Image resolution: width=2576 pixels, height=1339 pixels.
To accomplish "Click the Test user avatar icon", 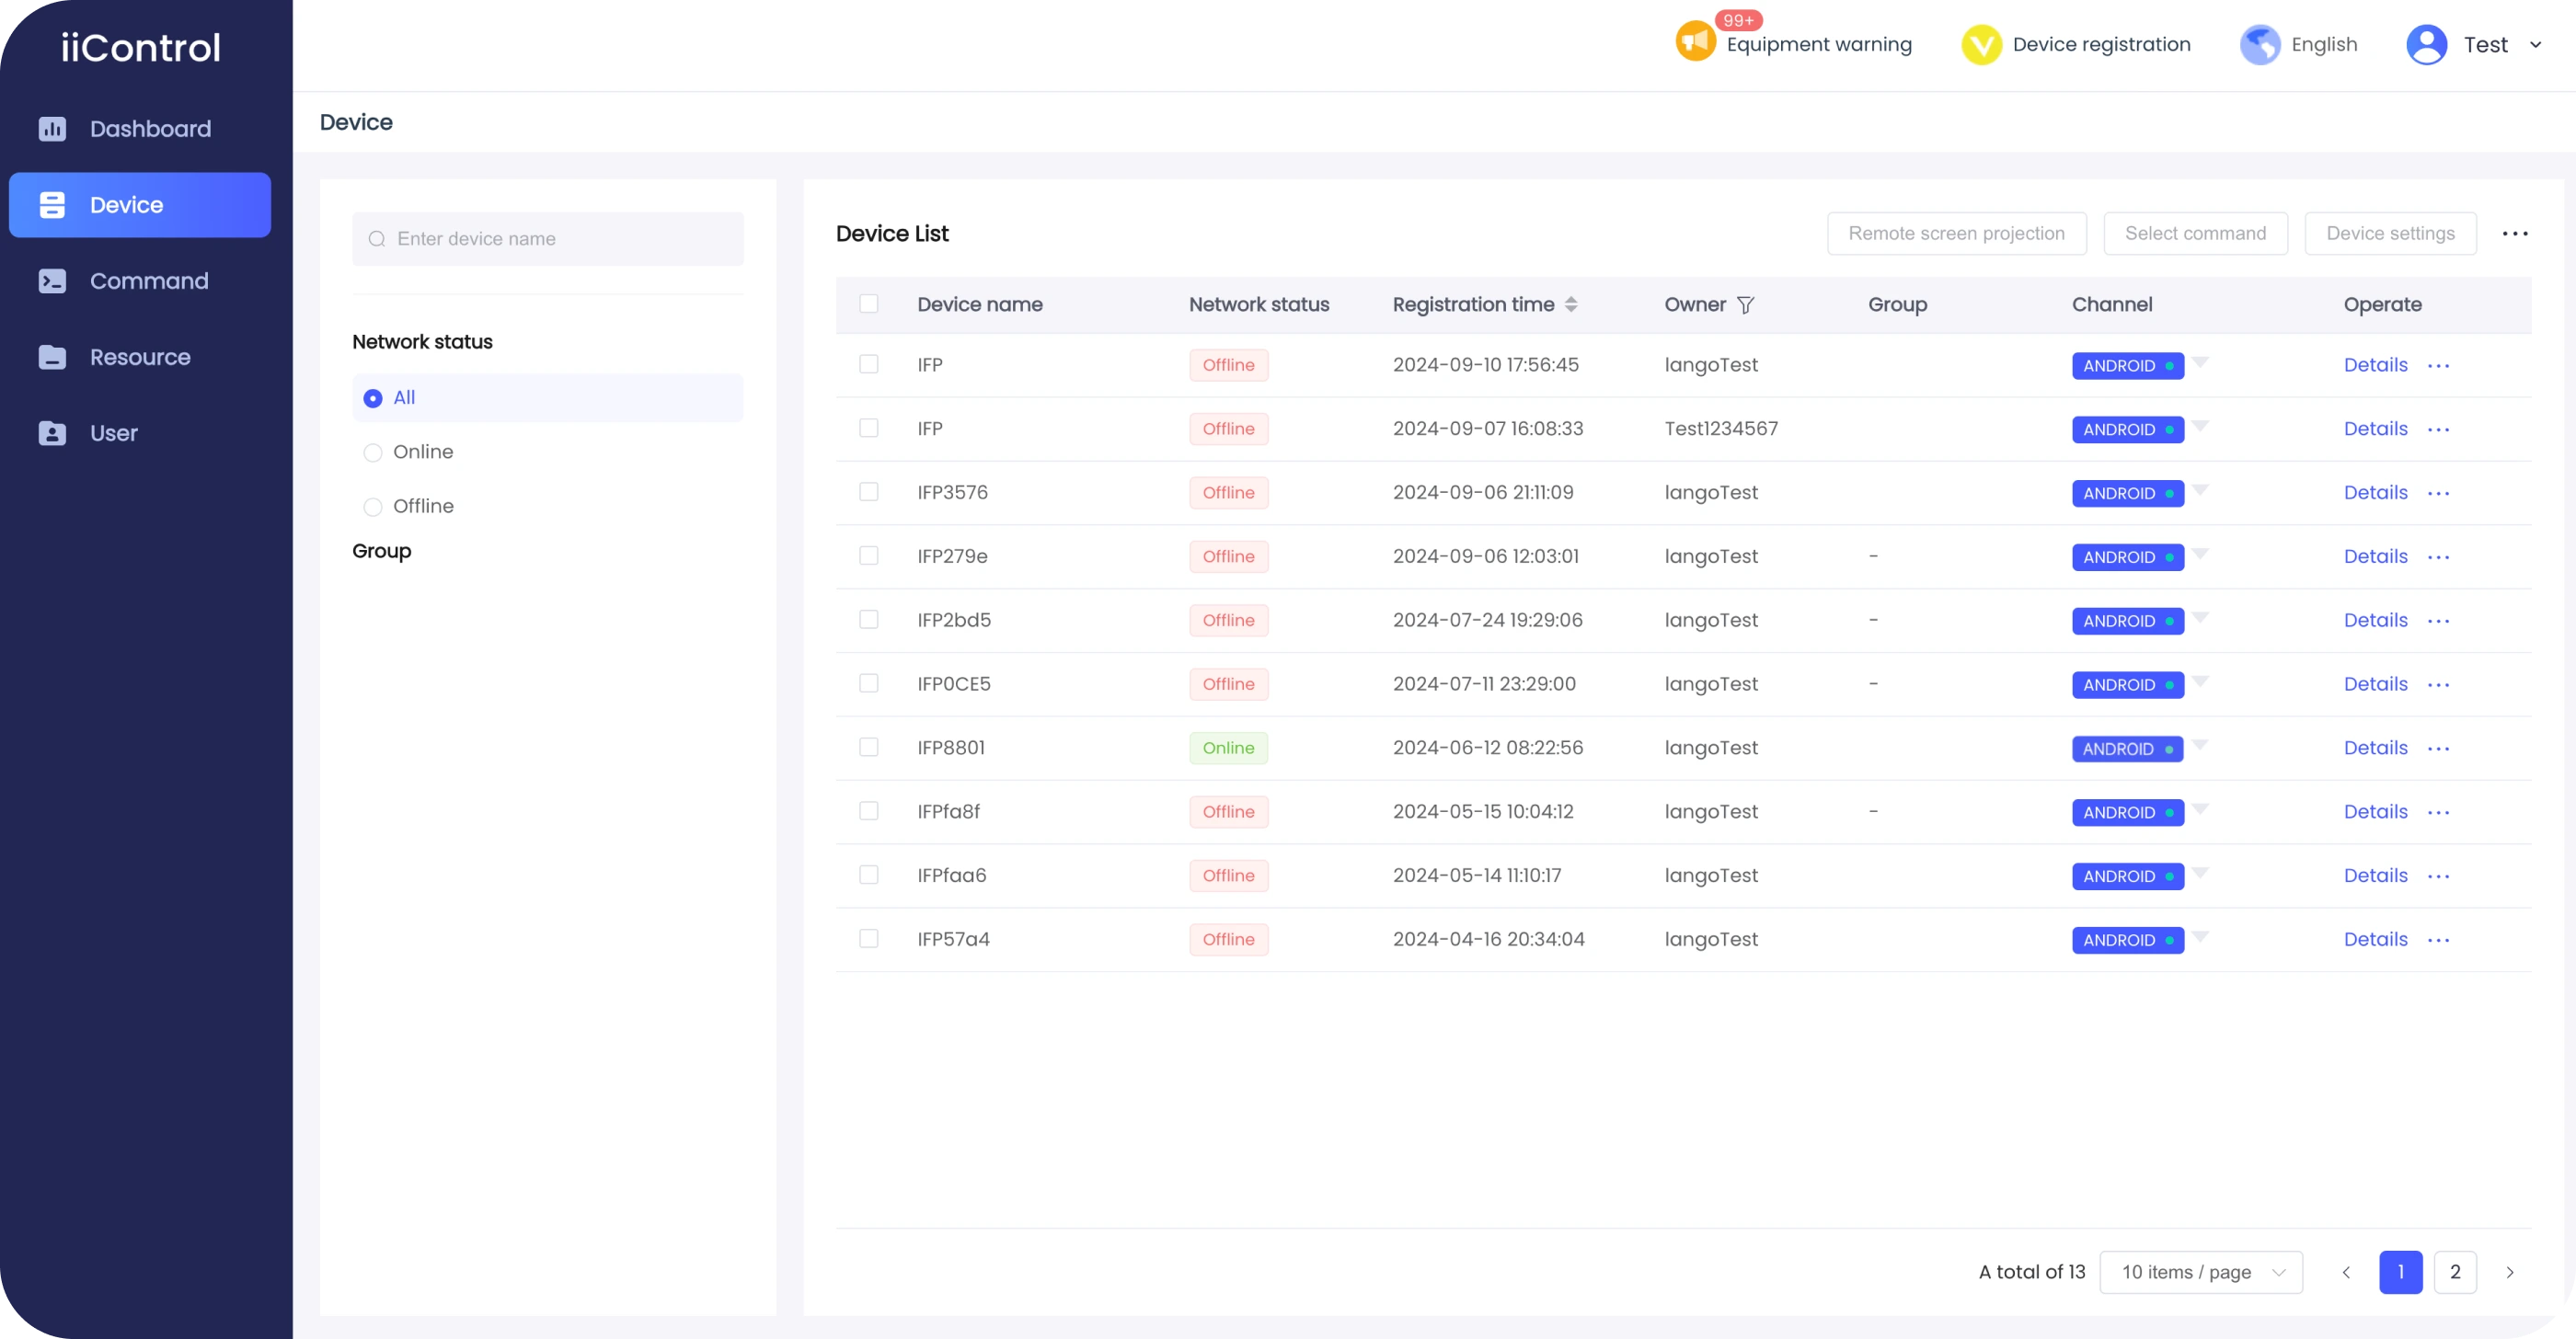I will tap(2426, 45).
